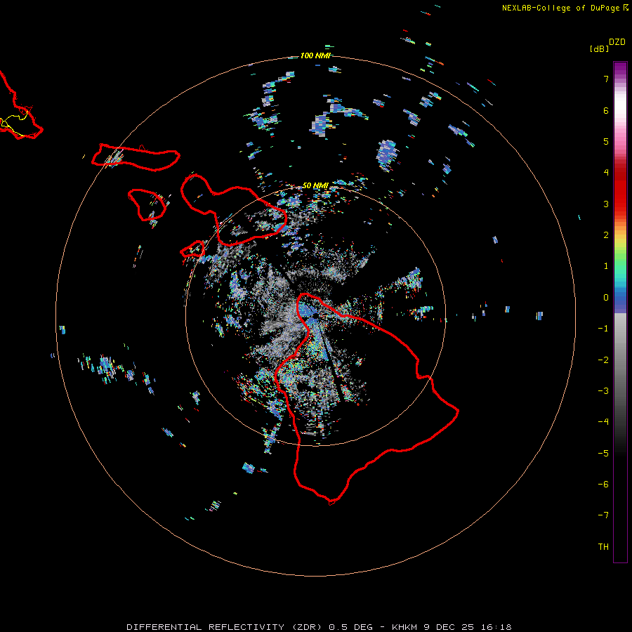Click the -7 value on color scale

point(603,515)
